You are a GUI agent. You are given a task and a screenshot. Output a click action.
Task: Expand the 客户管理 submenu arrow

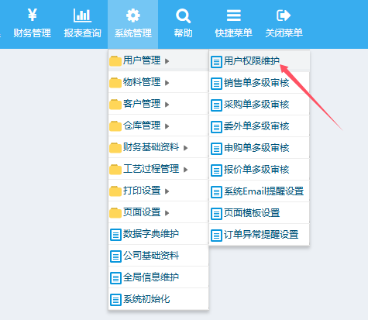pyautogui.click(x=167, y=105)
